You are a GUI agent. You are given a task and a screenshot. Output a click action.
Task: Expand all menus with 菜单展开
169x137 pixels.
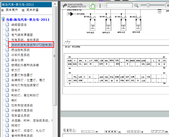pos(12,10)
